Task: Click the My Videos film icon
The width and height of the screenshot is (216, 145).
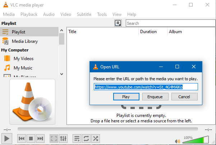Action: (x=7, y=58)
